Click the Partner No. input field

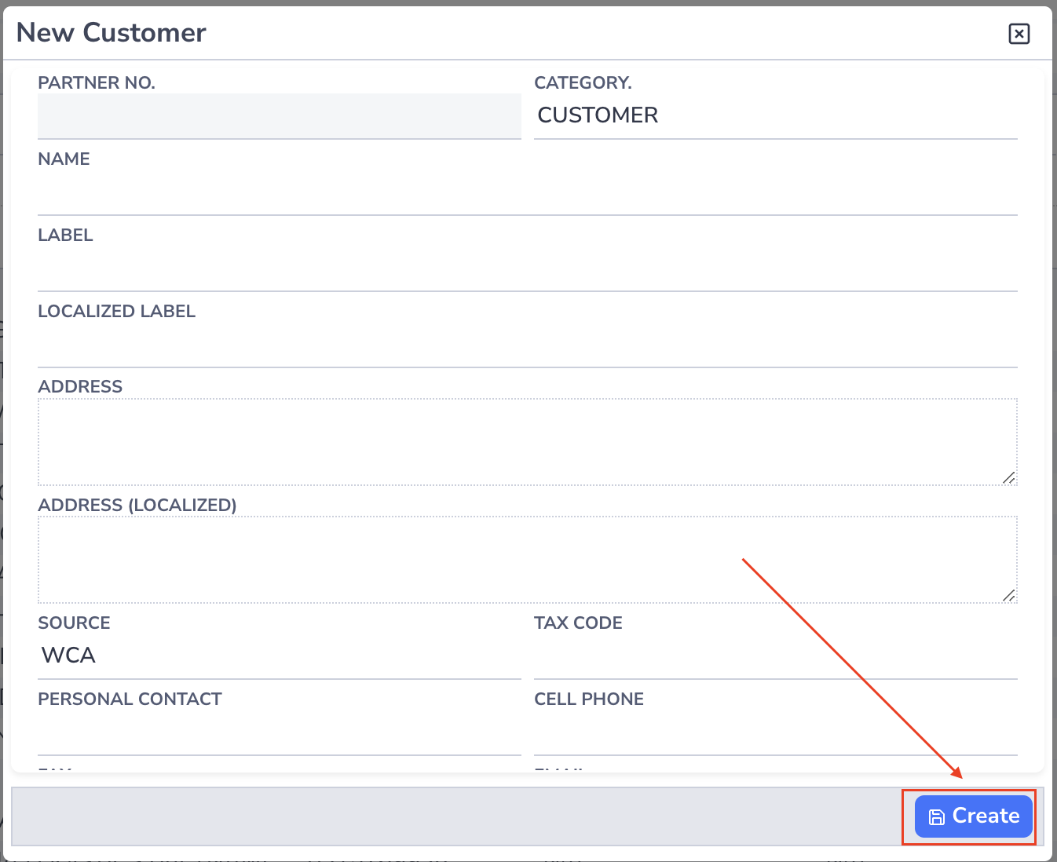(x=279, y=116)
